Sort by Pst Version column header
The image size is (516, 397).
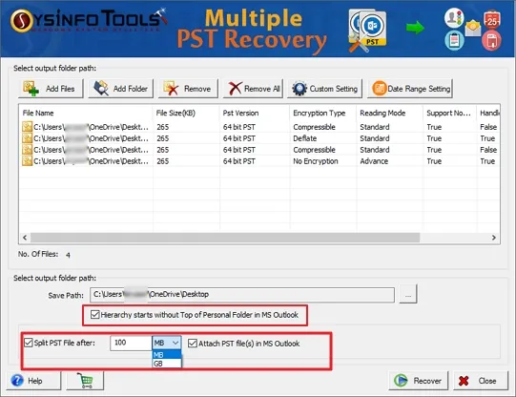point(255,113)
